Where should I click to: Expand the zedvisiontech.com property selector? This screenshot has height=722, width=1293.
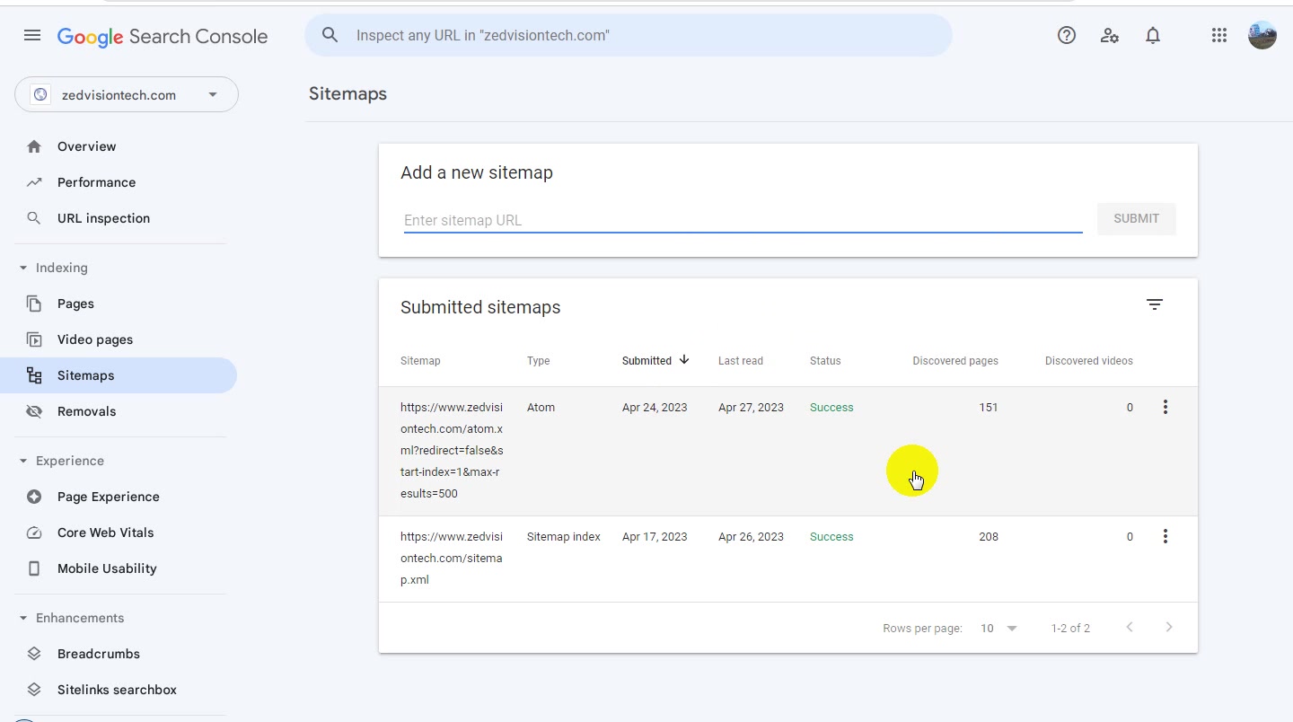pos(127,95)
